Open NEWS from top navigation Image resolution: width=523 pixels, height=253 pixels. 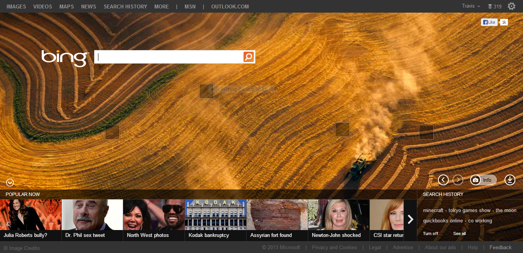88,7
